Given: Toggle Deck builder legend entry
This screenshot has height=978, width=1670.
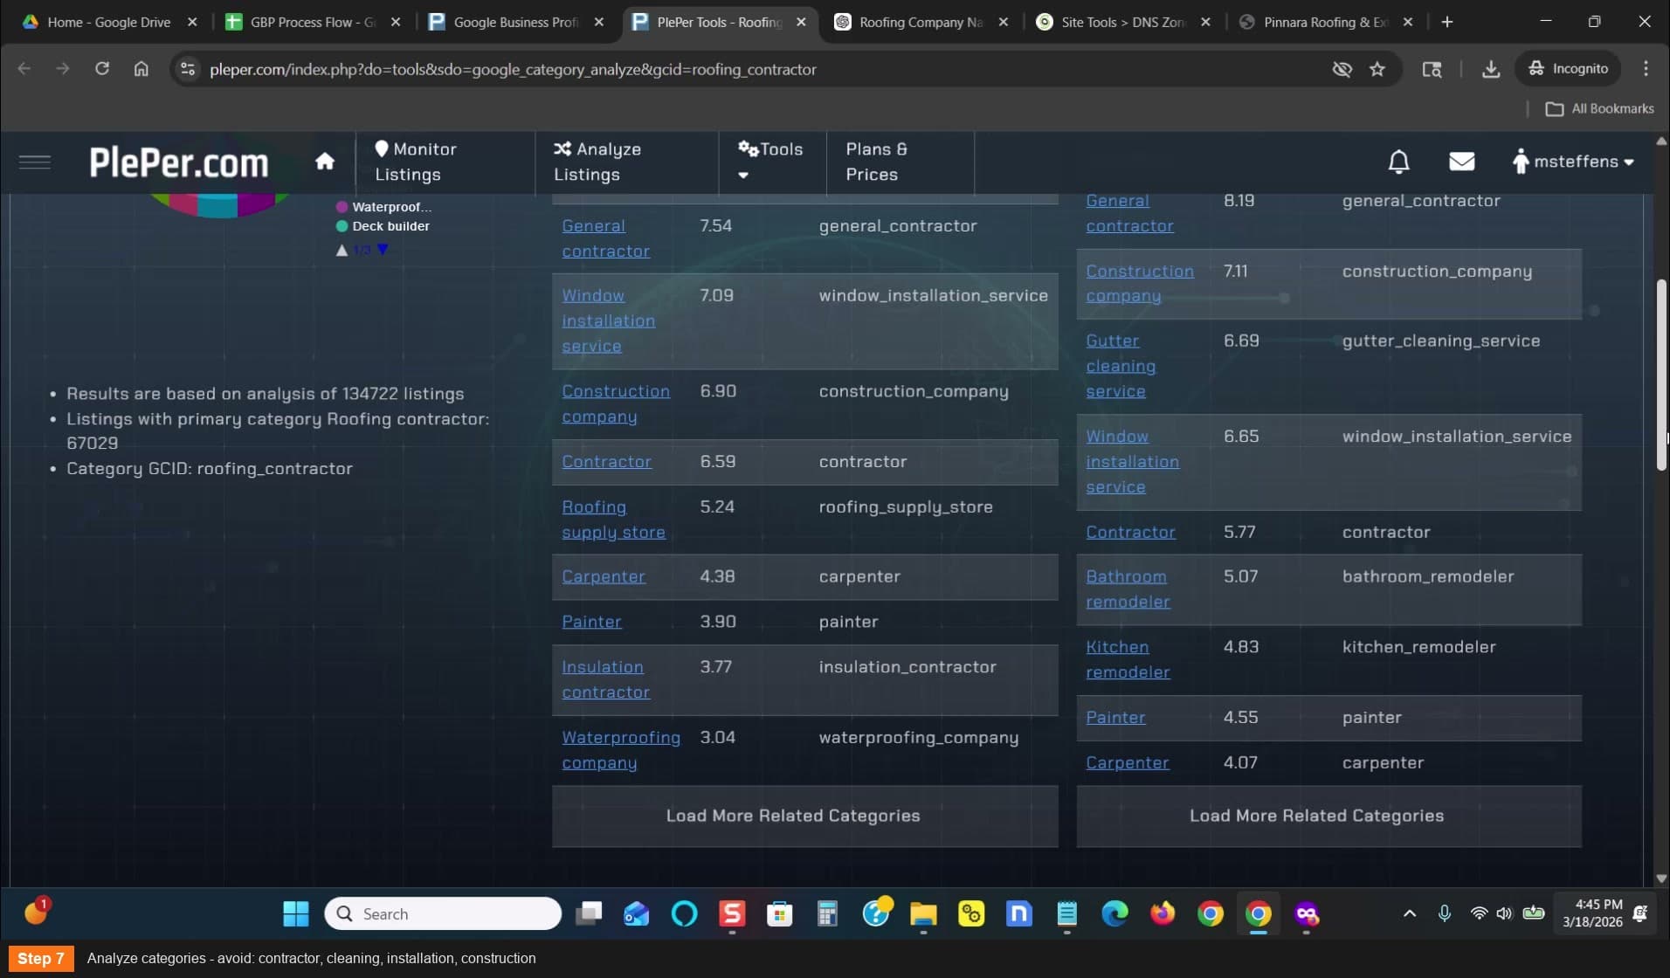Looking at the screenshot, I should 383,226.
